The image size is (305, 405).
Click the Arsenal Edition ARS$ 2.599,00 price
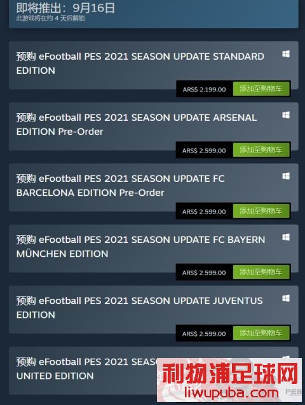(x=204, y=151)
